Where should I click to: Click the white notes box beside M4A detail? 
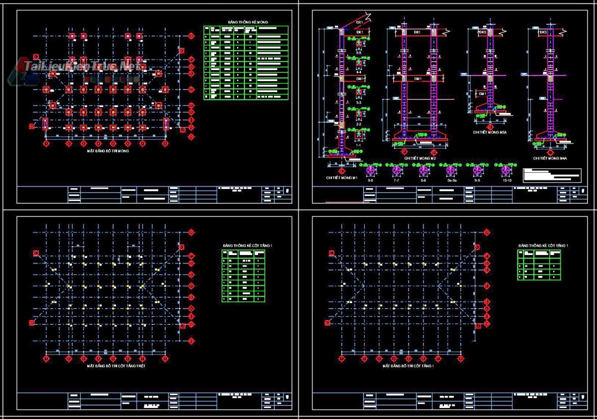tap(552, 176)
